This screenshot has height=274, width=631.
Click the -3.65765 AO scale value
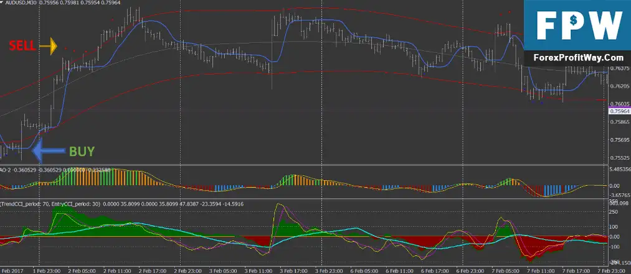pos(620,194)
